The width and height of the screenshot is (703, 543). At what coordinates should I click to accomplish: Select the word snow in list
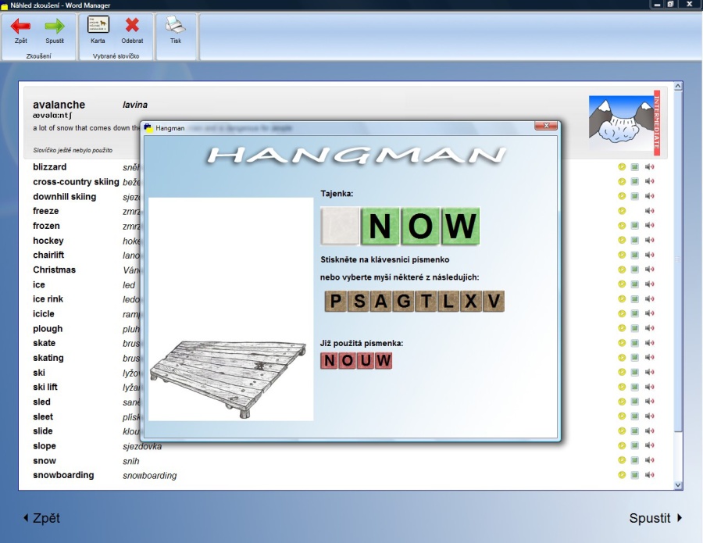coord(45,461)
